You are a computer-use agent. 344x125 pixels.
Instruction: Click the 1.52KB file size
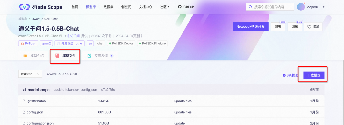104,101
